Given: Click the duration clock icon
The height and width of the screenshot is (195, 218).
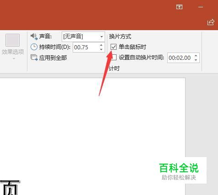Looking at the screenshot, I should click(34, 47).
